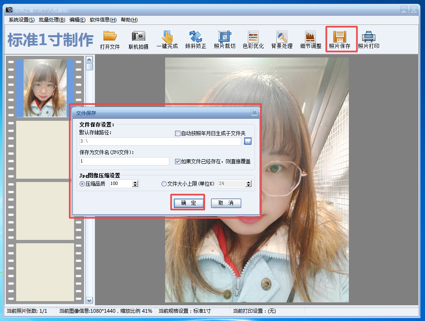Select the first photo thumbnail in filmstrip
The height and width of the screenshot is (321, 425).
click(45, 88)
